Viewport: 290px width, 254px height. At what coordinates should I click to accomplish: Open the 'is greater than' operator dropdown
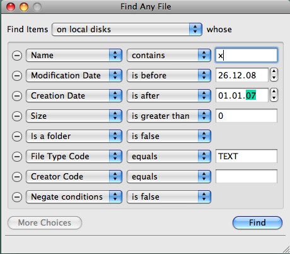[169, 116]
